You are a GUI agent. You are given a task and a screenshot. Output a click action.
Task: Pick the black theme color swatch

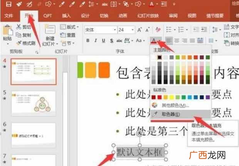[160, 57]
